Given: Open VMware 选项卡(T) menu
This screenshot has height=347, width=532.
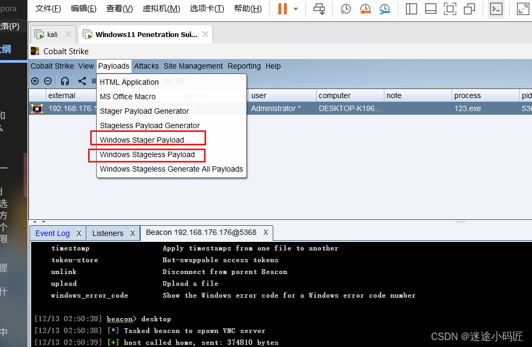Looking at the screenshot, I should tap(207, 9).
